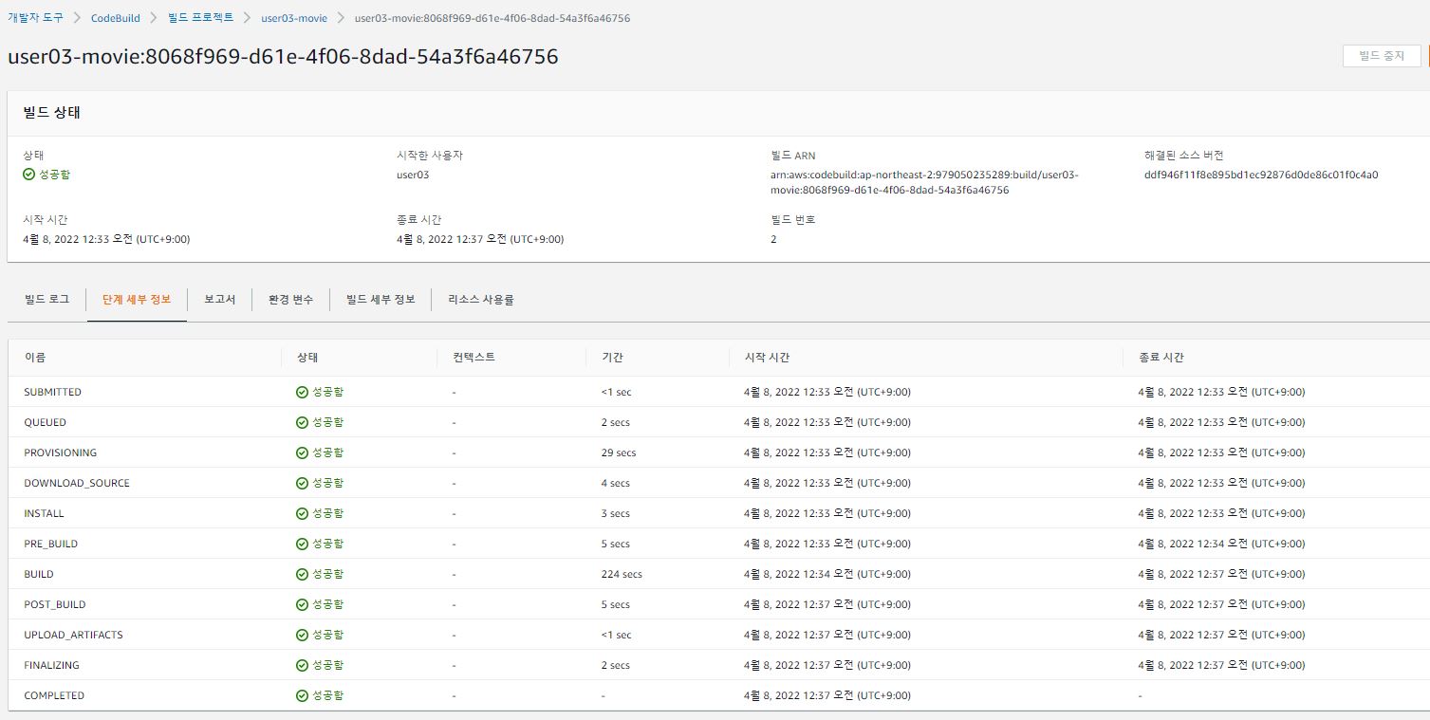Select the 단계 세부 정보 tab
This screenshot has height=720, width=1430.
[137, 300]
